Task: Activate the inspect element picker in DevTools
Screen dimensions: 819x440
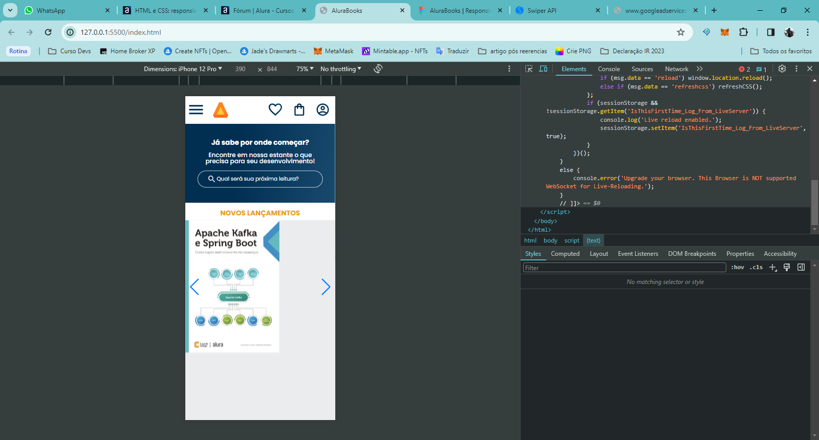Action: (x=529, y=69)
